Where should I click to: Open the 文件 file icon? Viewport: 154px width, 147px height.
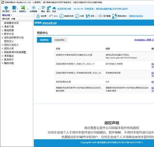[14, 8]
